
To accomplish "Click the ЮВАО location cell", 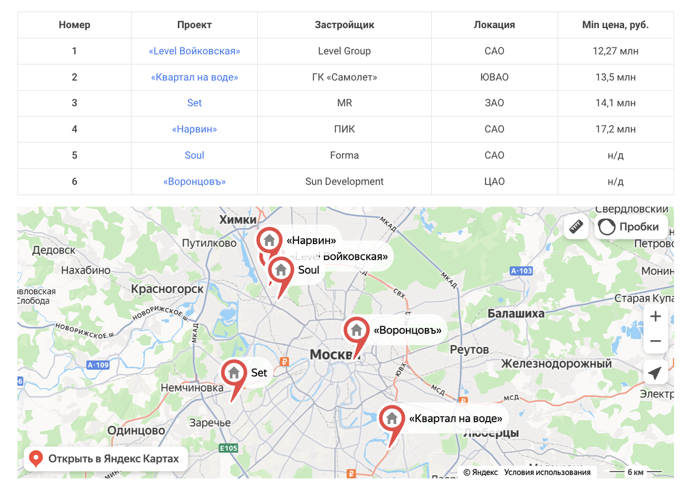I will click(494, 77).
